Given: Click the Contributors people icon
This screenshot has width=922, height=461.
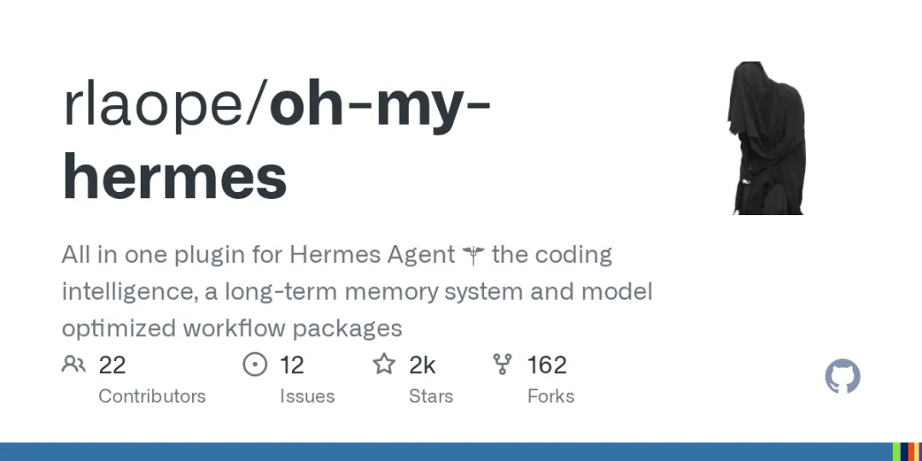Looking at the screenshot, I should click(x=73, y=365).
